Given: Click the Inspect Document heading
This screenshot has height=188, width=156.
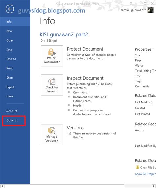Looking at the screenshot, I should click(x=85, y=78).
